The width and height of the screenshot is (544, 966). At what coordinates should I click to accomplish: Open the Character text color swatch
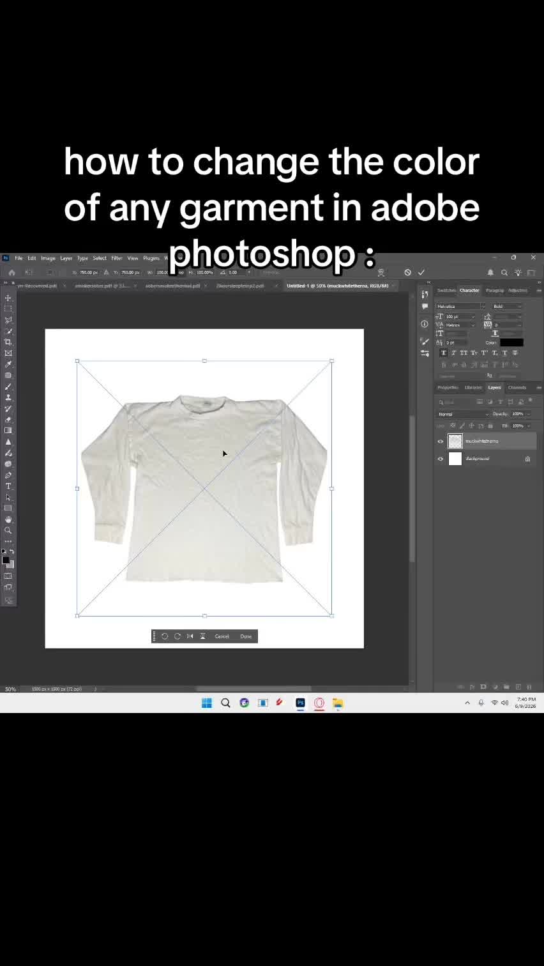coord(511,342)
